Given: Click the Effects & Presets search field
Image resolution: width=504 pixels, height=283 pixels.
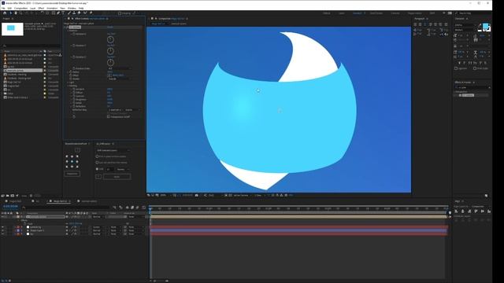Looking at the screenshot, I should click(x=472, y=87).
